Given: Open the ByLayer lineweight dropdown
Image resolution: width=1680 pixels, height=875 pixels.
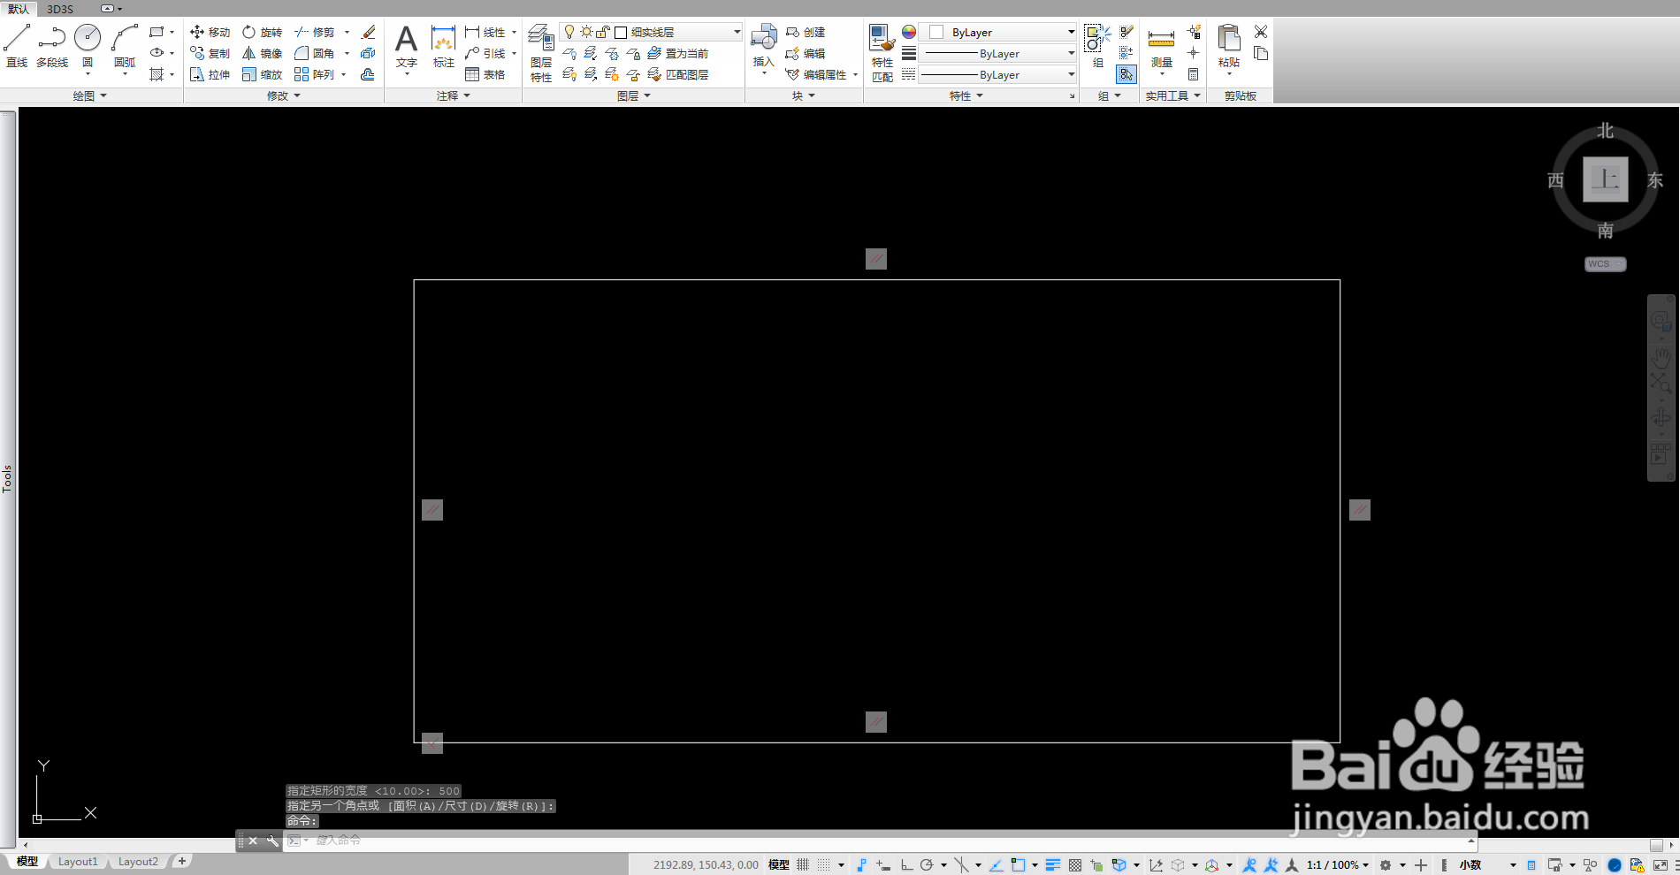Looking at the screenshot, I should pos(997,53).
